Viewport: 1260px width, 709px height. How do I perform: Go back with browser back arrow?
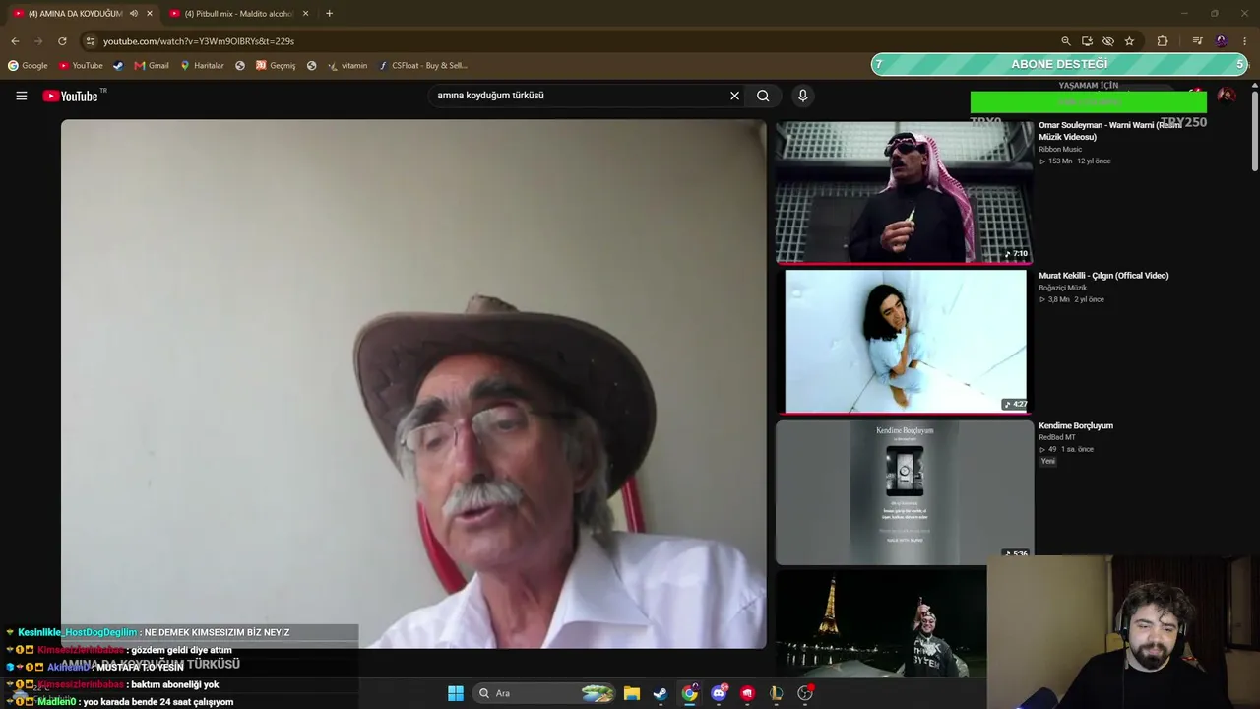(x=15, y=41)
